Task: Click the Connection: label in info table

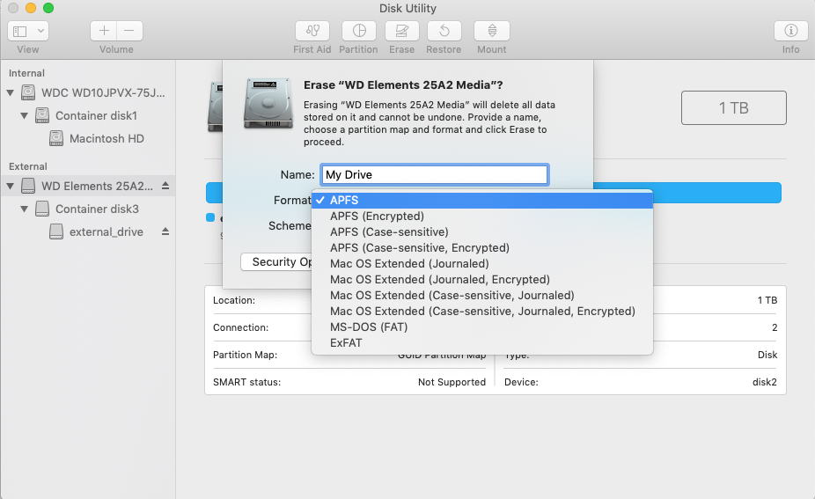Action: pyautogui.click(x=240, y=327)
